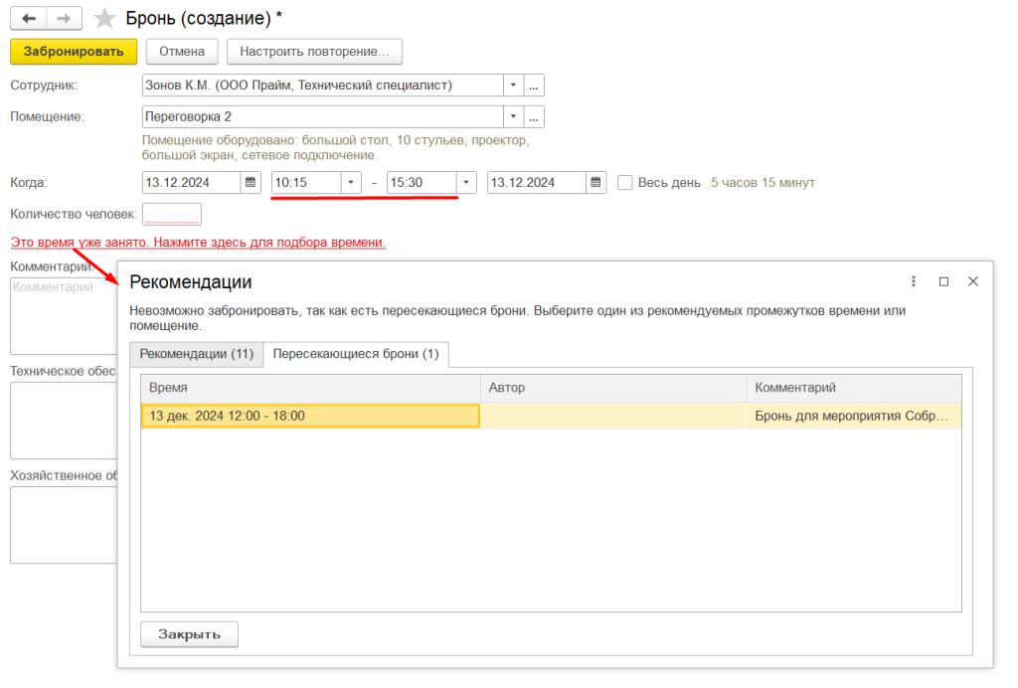Maximize the Рекомендации dialog window

click(x=943, y=281)
